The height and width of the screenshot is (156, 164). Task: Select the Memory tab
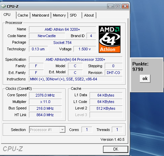click(x=59, y=15)
